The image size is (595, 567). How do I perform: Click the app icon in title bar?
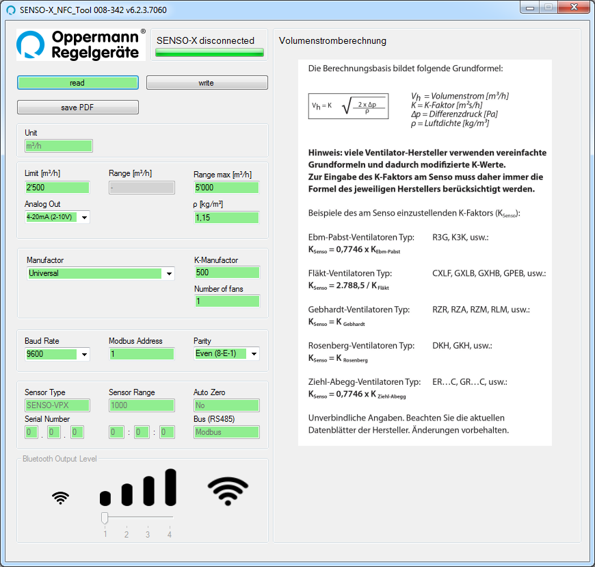pyautogui.click(x=12, y=10)
